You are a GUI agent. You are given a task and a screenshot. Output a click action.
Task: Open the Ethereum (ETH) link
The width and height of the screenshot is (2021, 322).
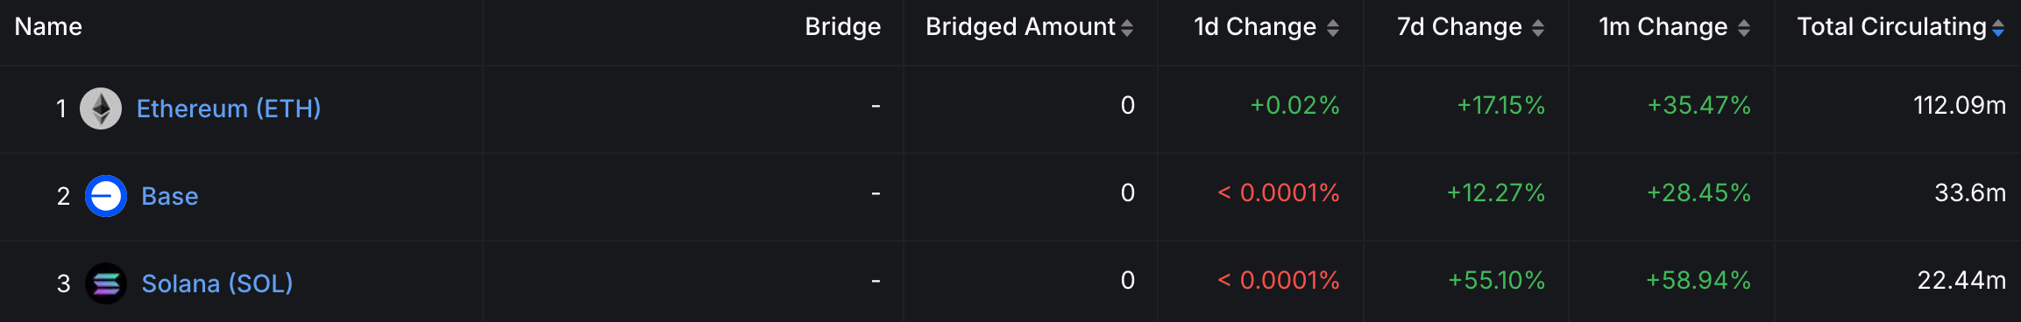click(229, 108)
